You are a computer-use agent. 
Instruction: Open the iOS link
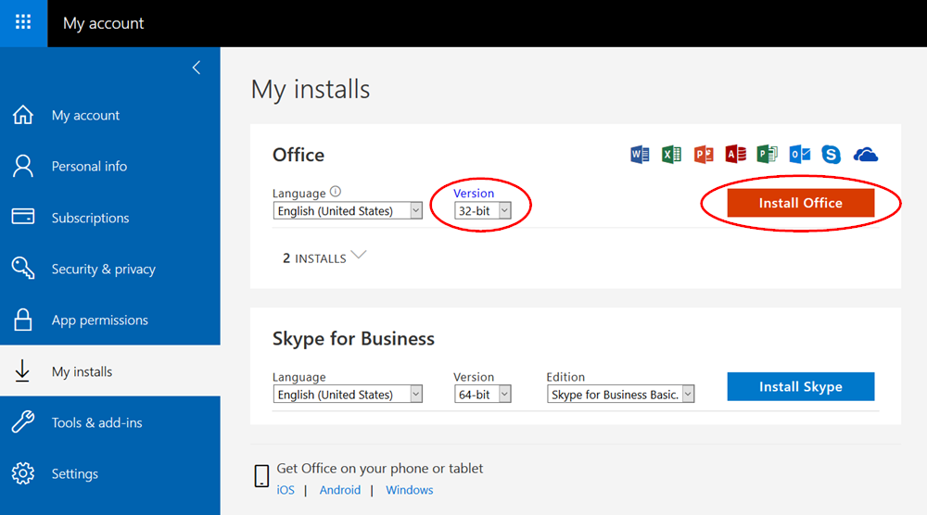[286, 490]
